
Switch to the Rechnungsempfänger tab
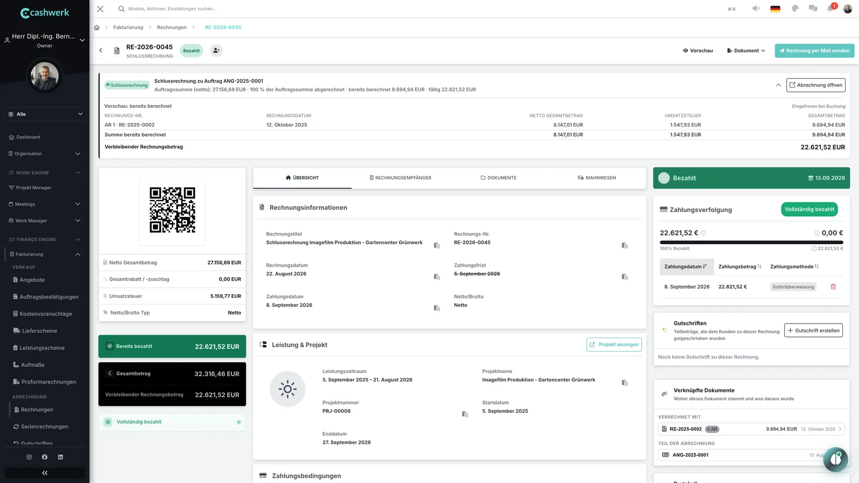tap(401, 178)
